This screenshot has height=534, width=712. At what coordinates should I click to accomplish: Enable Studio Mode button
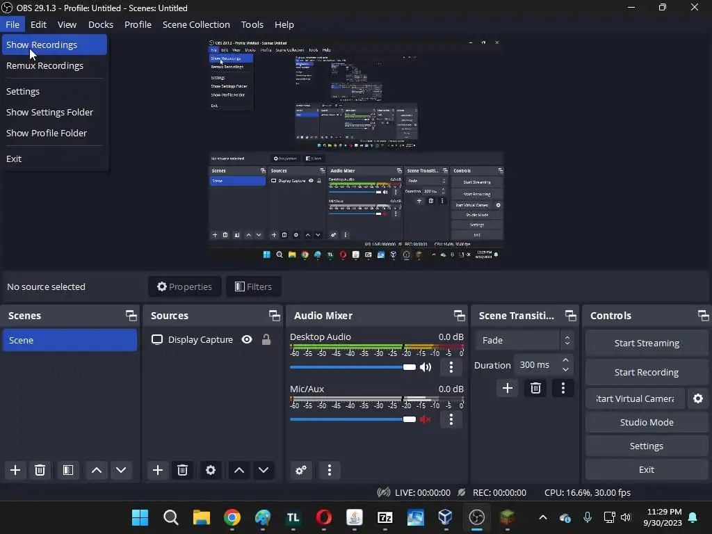pos(647,422)
